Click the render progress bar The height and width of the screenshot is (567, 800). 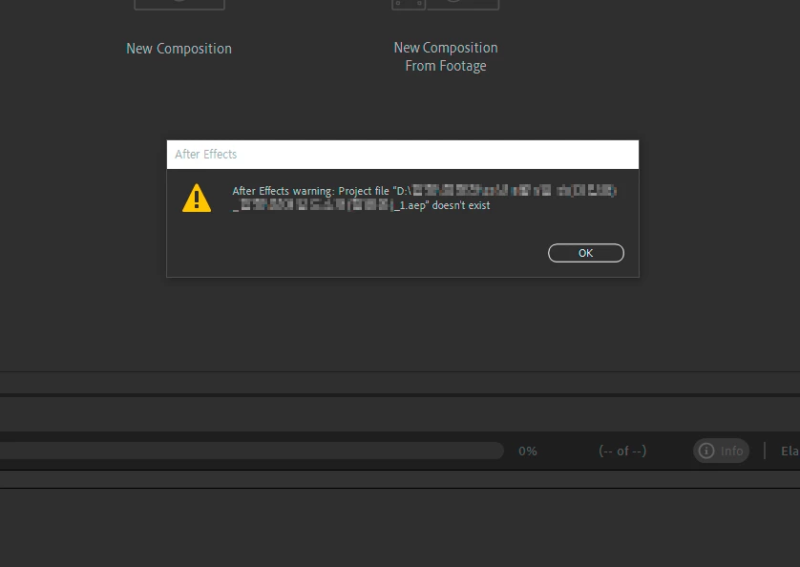251,451
